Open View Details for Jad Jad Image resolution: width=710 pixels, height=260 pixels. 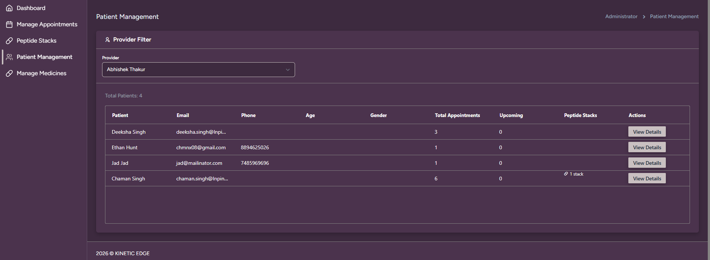(x=647, y=163)
